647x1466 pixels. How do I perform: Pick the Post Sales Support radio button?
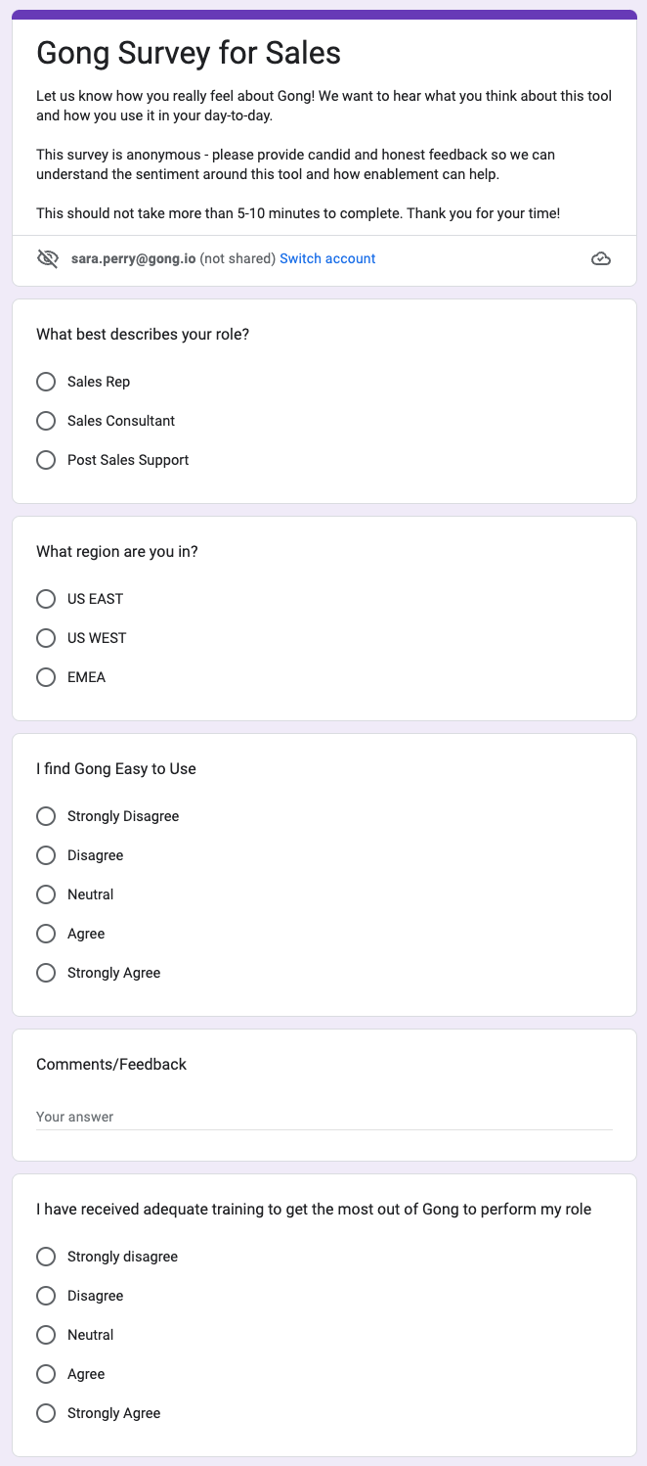click(x=46, y=460)
